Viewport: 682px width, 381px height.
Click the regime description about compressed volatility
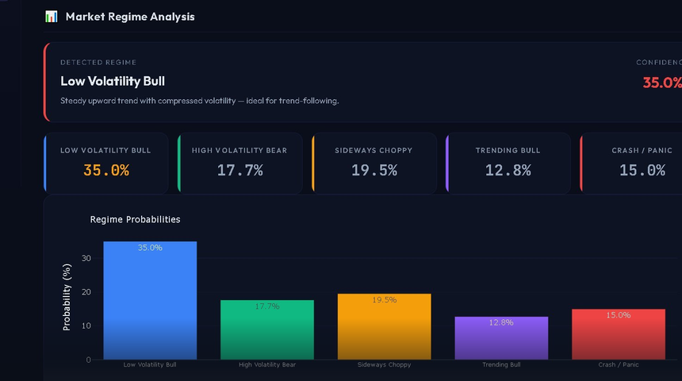(200, 101)
